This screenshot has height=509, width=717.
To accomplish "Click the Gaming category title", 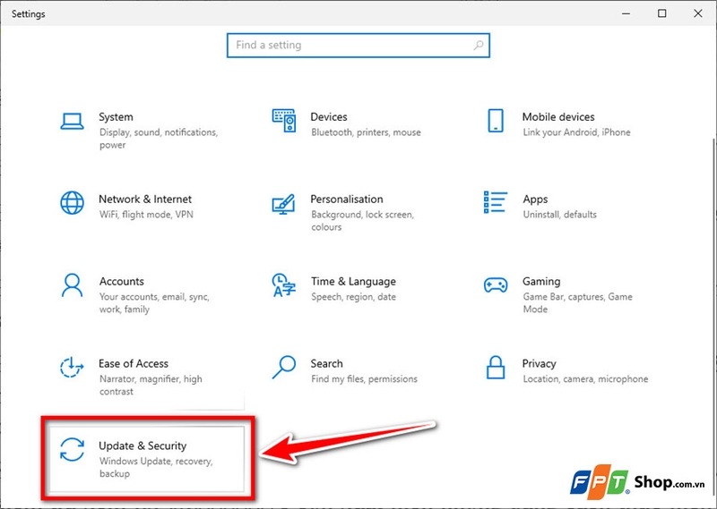I will coord(541,281).
